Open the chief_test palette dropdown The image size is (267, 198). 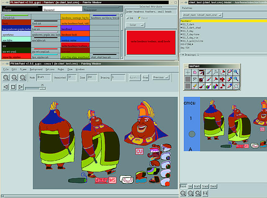pos(203,15)
